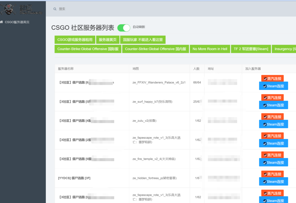
Task: Click 蒸汽连接 for ze_zulu_v2 server
Action: coord(272,117)
